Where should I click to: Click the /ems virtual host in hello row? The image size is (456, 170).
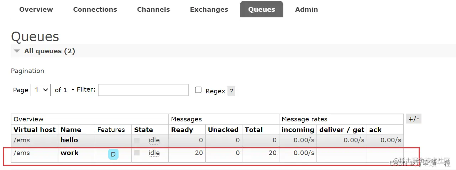22,140
